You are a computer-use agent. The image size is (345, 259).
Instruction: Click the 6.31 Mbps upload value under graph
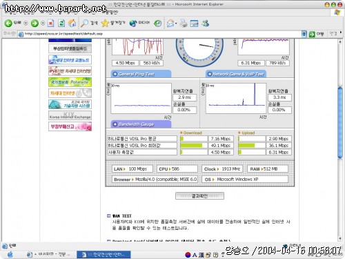click(251, 63)
